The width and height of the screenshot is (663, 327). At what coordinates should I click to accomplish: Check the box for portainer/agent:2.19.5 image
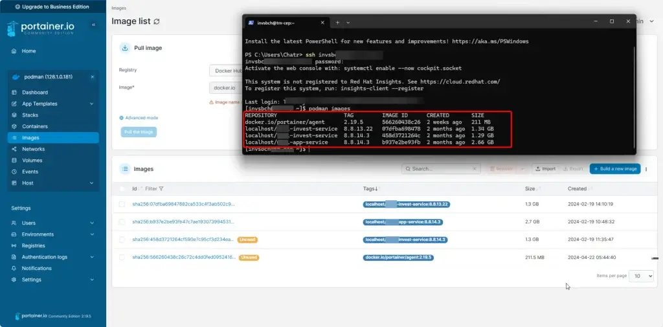click(122, 257)
